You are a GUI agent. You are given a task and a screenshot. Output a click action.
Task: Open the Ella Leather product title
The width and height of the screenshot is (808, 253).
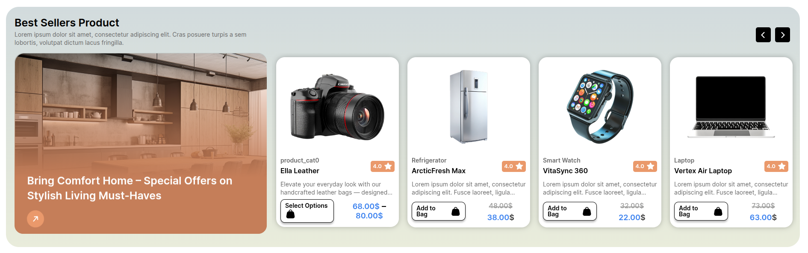pos(300,171)
